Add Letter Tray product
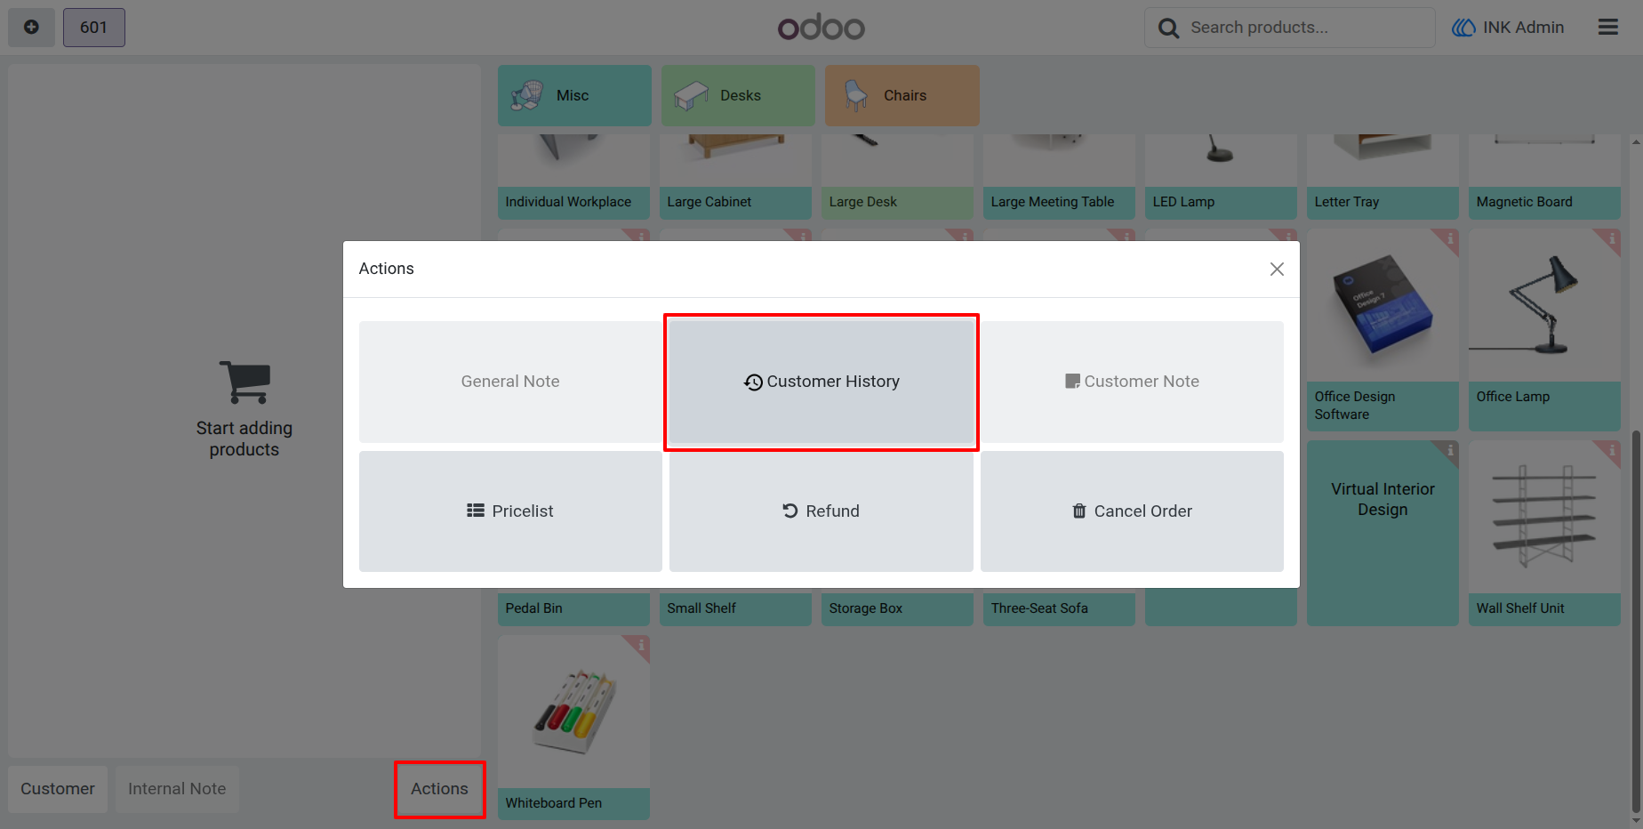This screenshot has height=829, width=1643. coord(1383,177)
